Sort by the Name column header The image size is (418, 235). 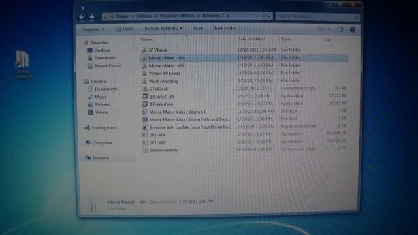[x=147, y=39]
